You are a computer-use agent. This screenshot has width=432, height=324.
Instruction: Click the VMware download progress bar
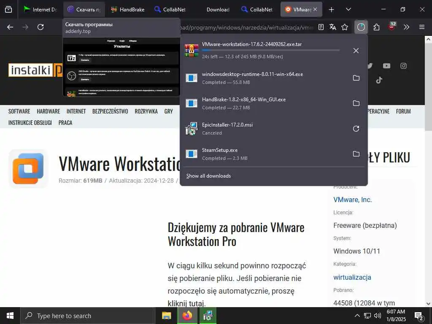click(271, 51)
